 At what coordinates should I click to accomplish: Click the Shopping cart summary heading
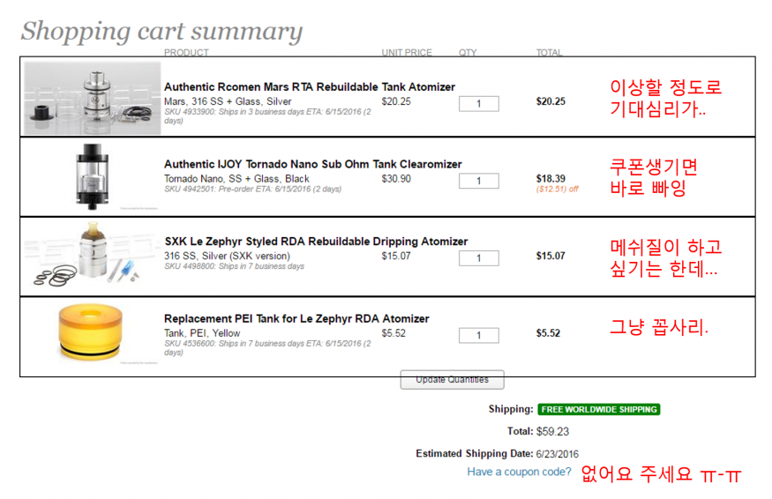point(161,32)
